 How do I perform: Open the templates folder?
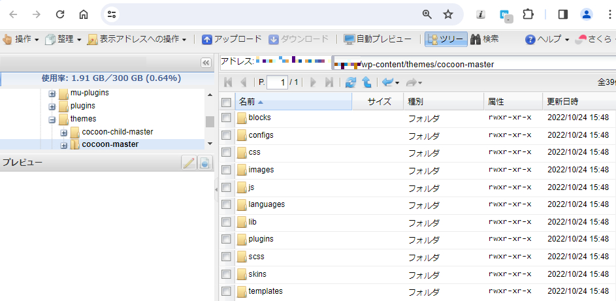266,291
